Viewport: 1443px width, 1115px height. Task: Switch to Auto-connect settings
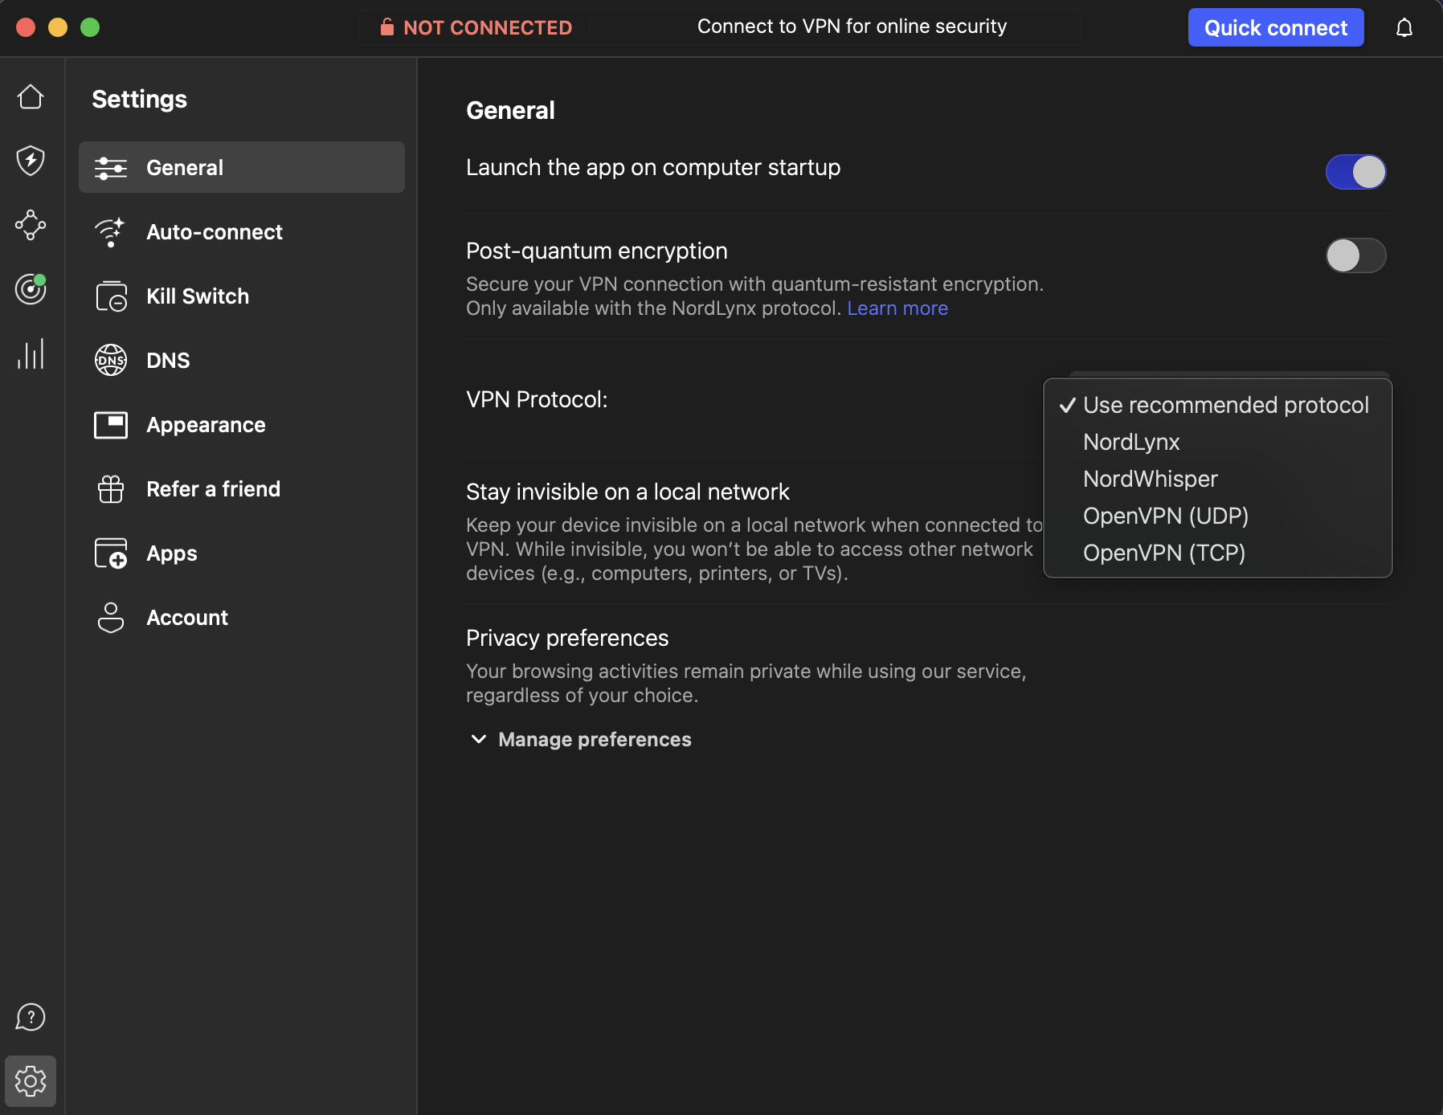(214, 231)
